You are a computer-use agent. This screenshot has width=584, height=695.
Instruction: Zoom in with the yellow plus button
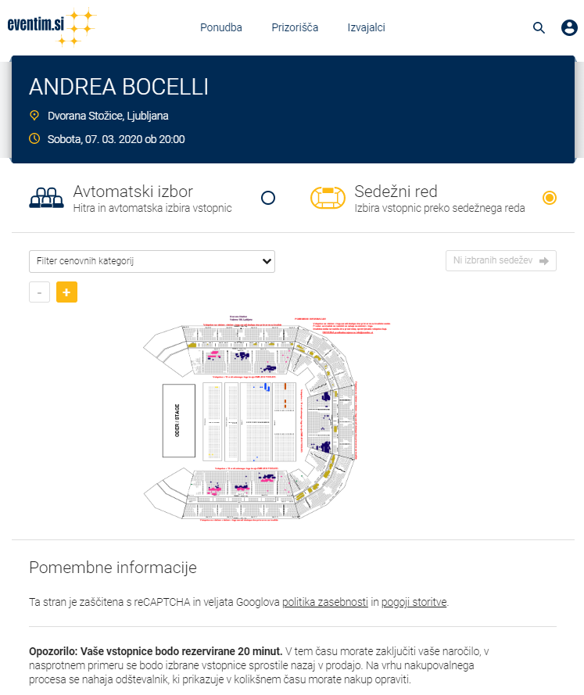[67, 292]
